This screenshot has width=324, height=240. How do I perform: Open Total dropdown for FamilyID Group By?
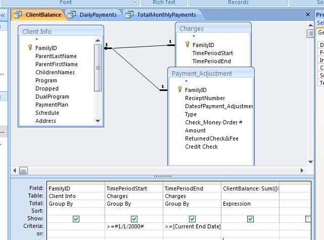[76, 204]
